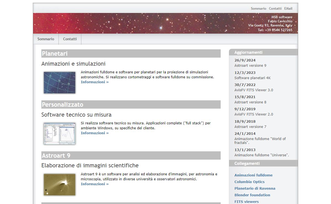This screenshot has width=331, height=204.
Task: Open the star chart thumbnail under Planetari
Action: click(x=60, y=83)
